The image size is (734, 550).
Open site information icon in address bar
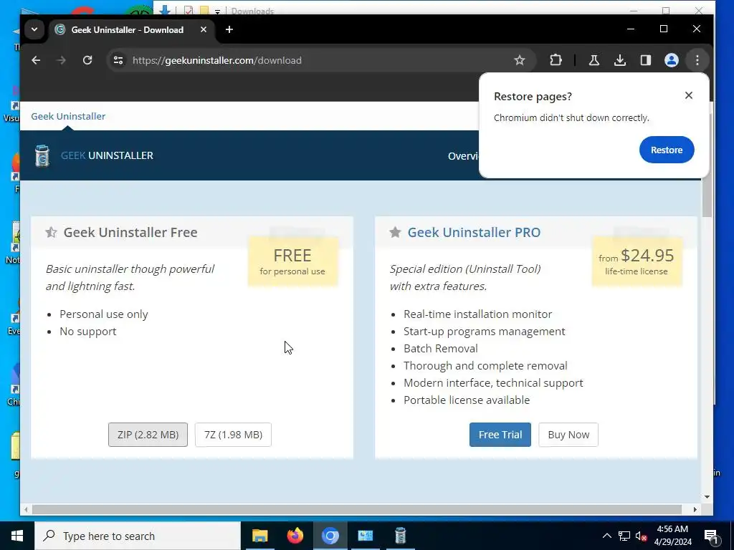point(118,60)
